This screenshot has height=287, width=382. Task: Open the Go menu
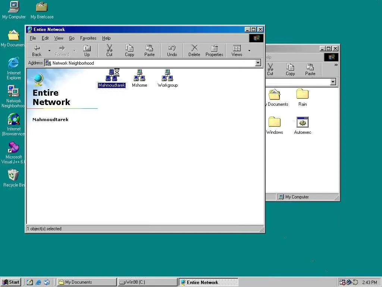pos(72,38)
